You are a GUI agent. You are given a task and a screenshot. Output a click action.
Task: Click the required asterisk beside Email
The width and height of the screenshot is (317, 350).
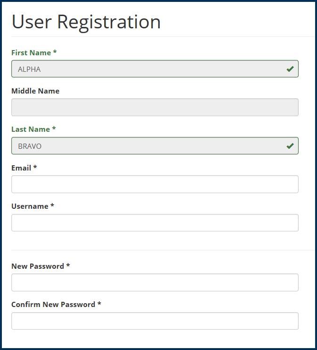click(x=35, y=168)
